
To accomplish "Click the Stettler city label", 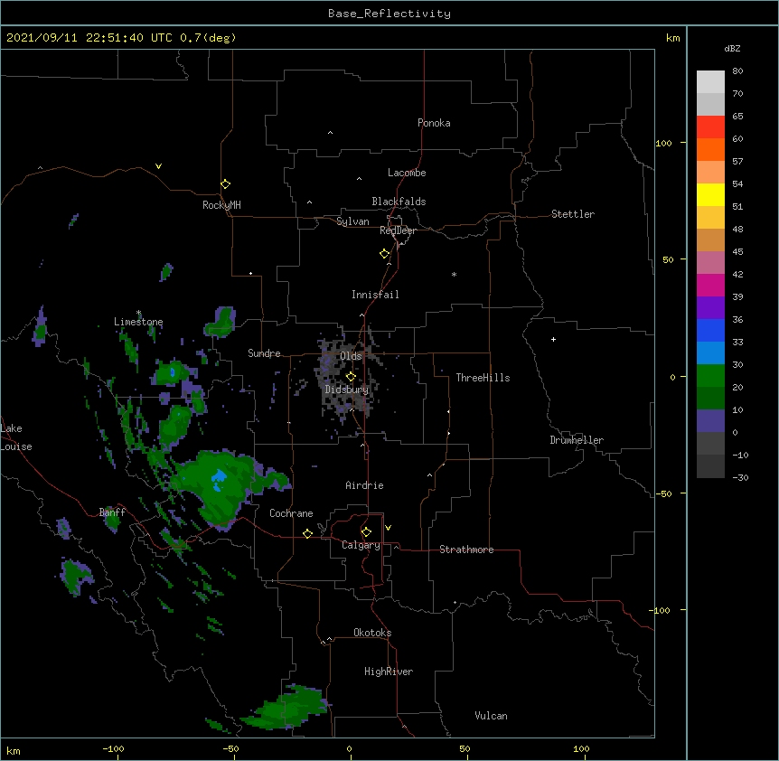I will (x=573, y=214).
